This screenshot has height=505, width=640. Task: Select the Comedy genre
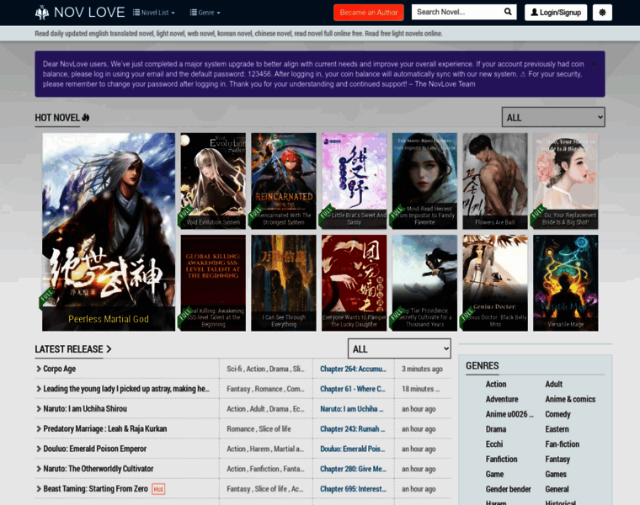click(557, 414)
